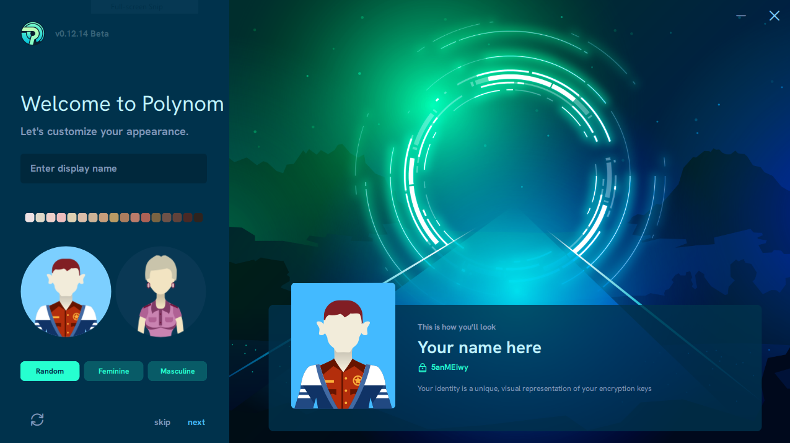Click the skip link
The width and height of the screenshot is (790, 443).
162,423
